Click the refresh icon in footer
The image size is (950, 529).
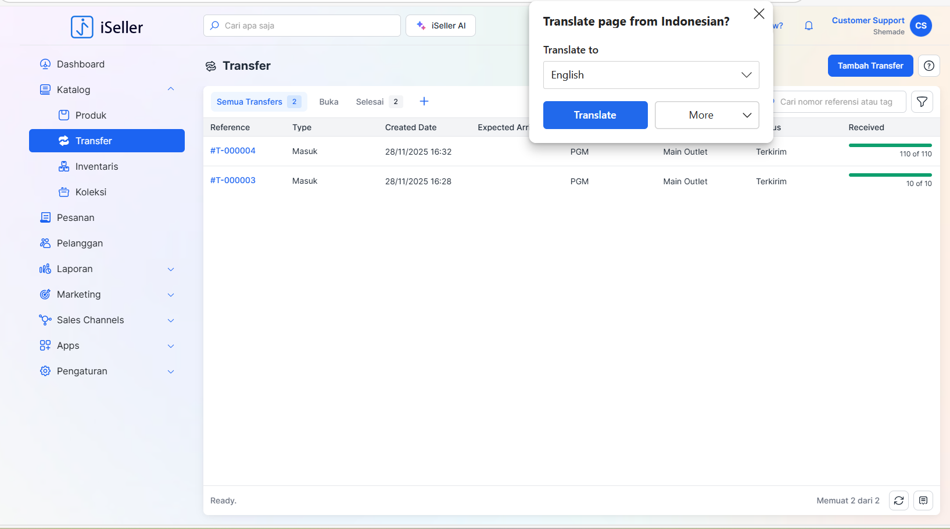click(898, 501)
